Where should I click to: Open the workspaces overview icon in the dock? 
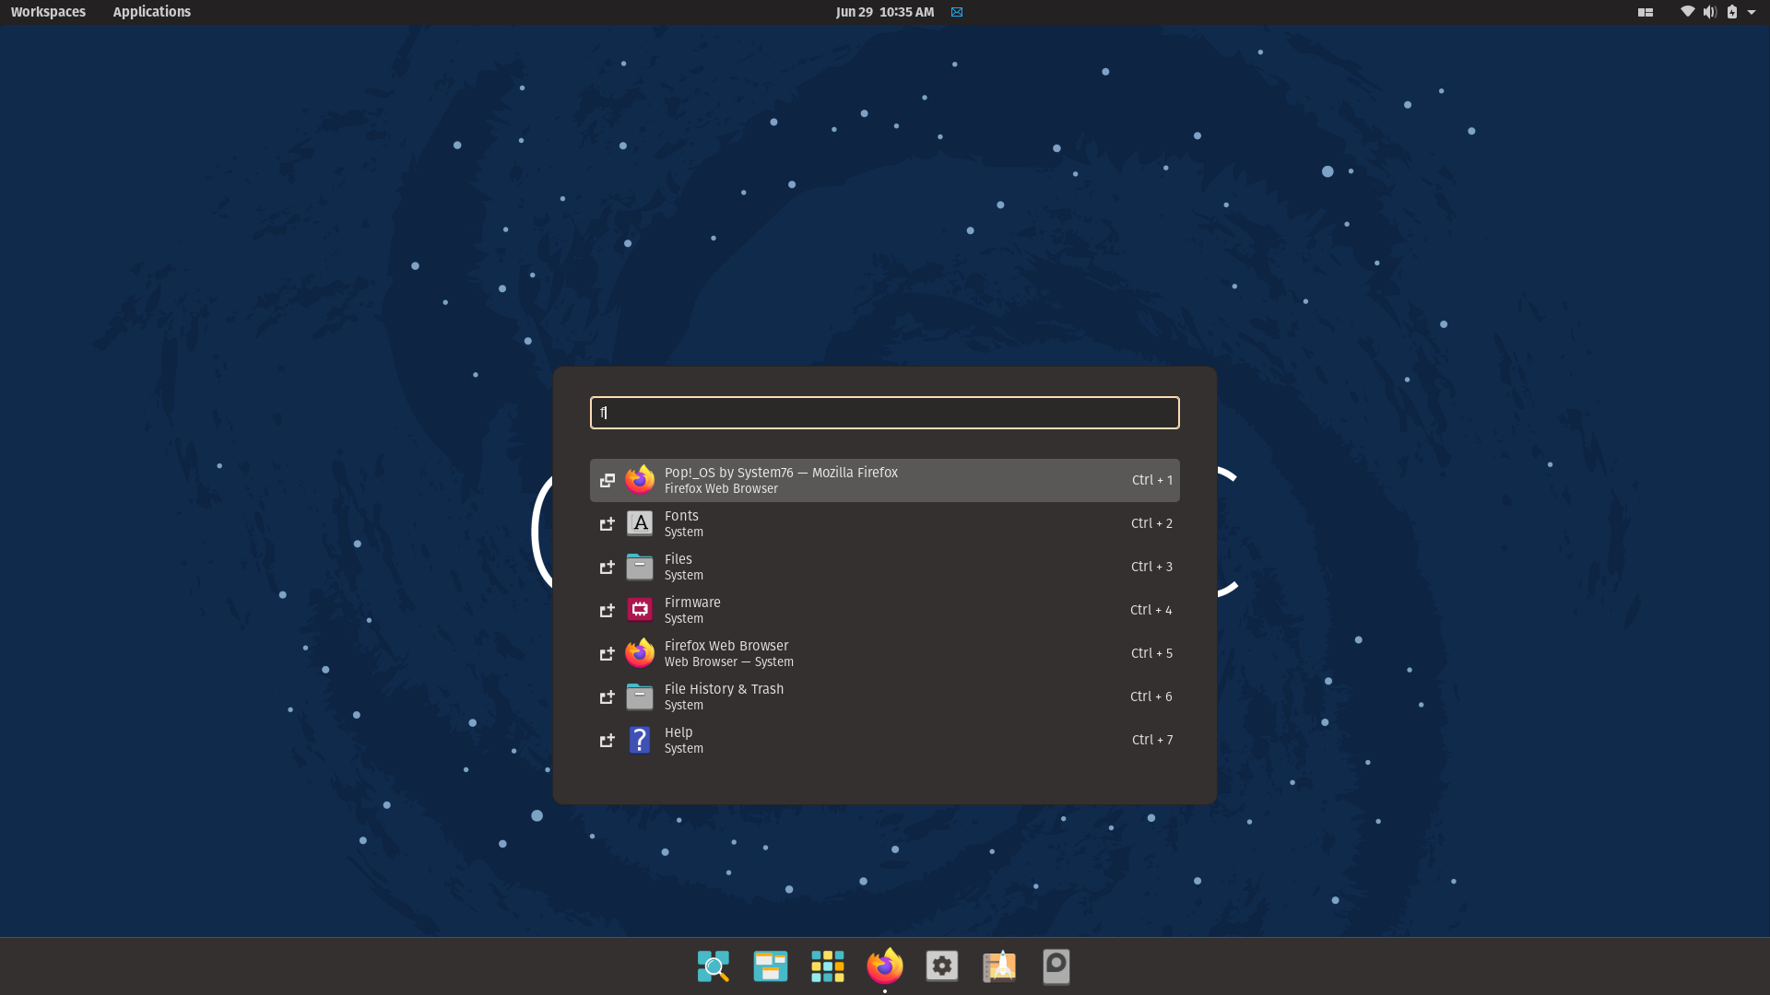[x=770, y=966]
